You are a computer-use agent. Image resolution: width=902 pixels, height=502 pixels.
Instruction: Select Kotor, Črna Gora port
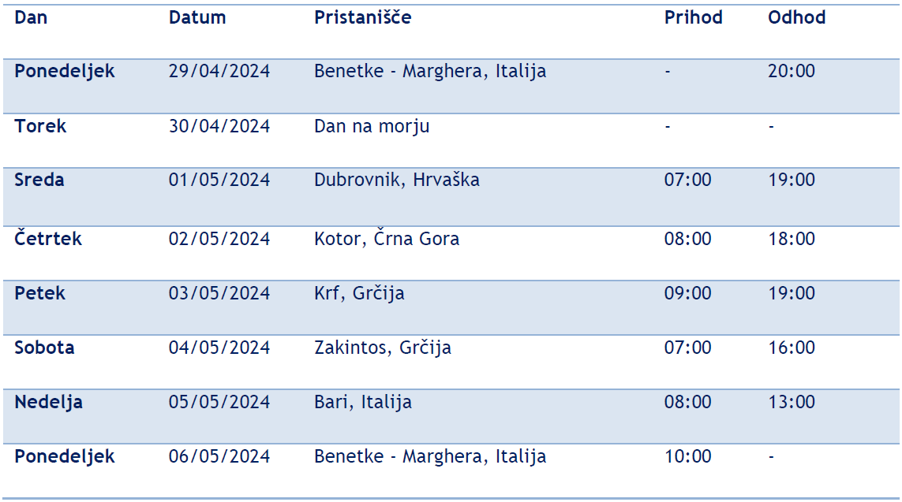[386, 238]
